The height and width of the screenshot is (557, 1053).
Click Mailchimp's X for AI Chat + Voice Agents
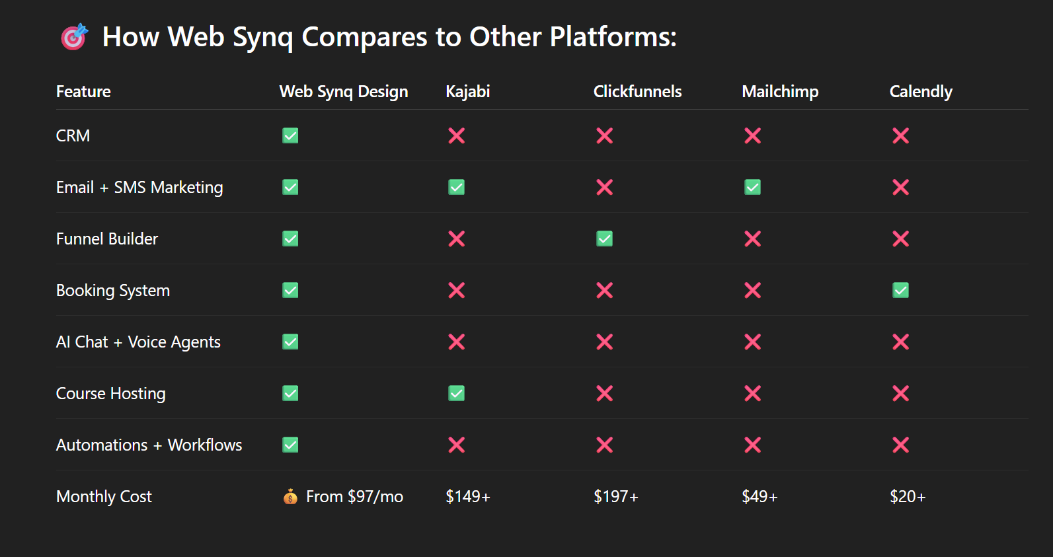pyautogui.click(x=753, y=342)
